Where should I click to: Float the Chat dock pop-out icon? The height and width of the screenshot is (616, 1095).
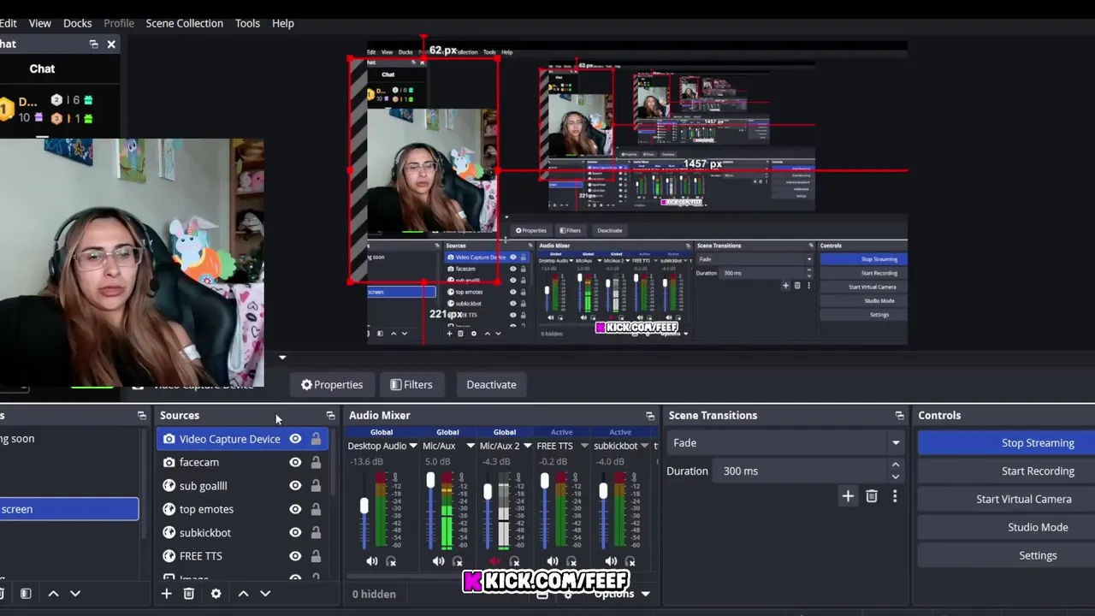click(x=93, y=44)
